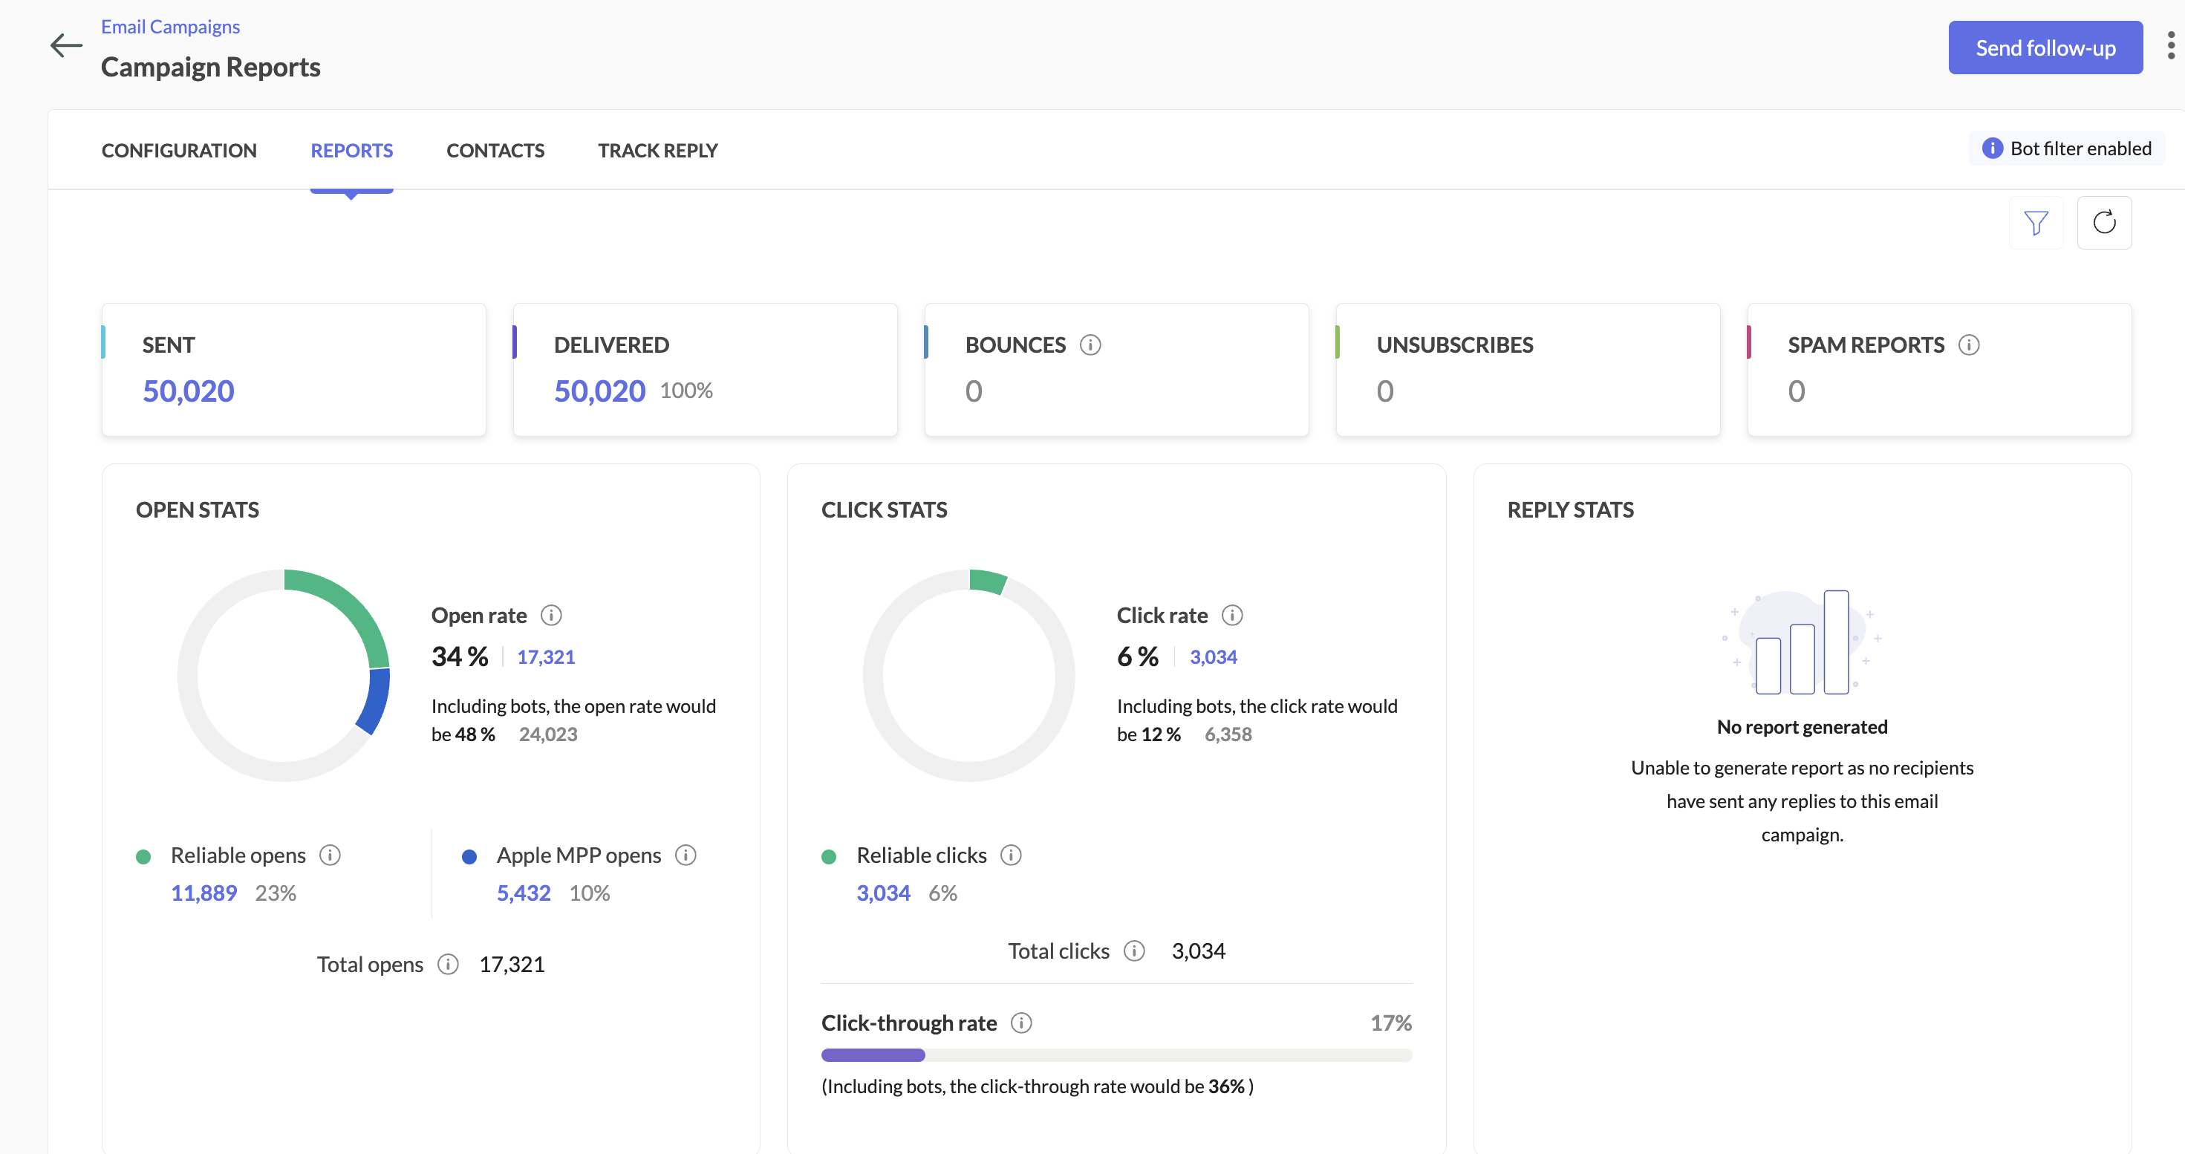Open the three-dot more options menu

pyautogui.click(x=2171, y=46)
